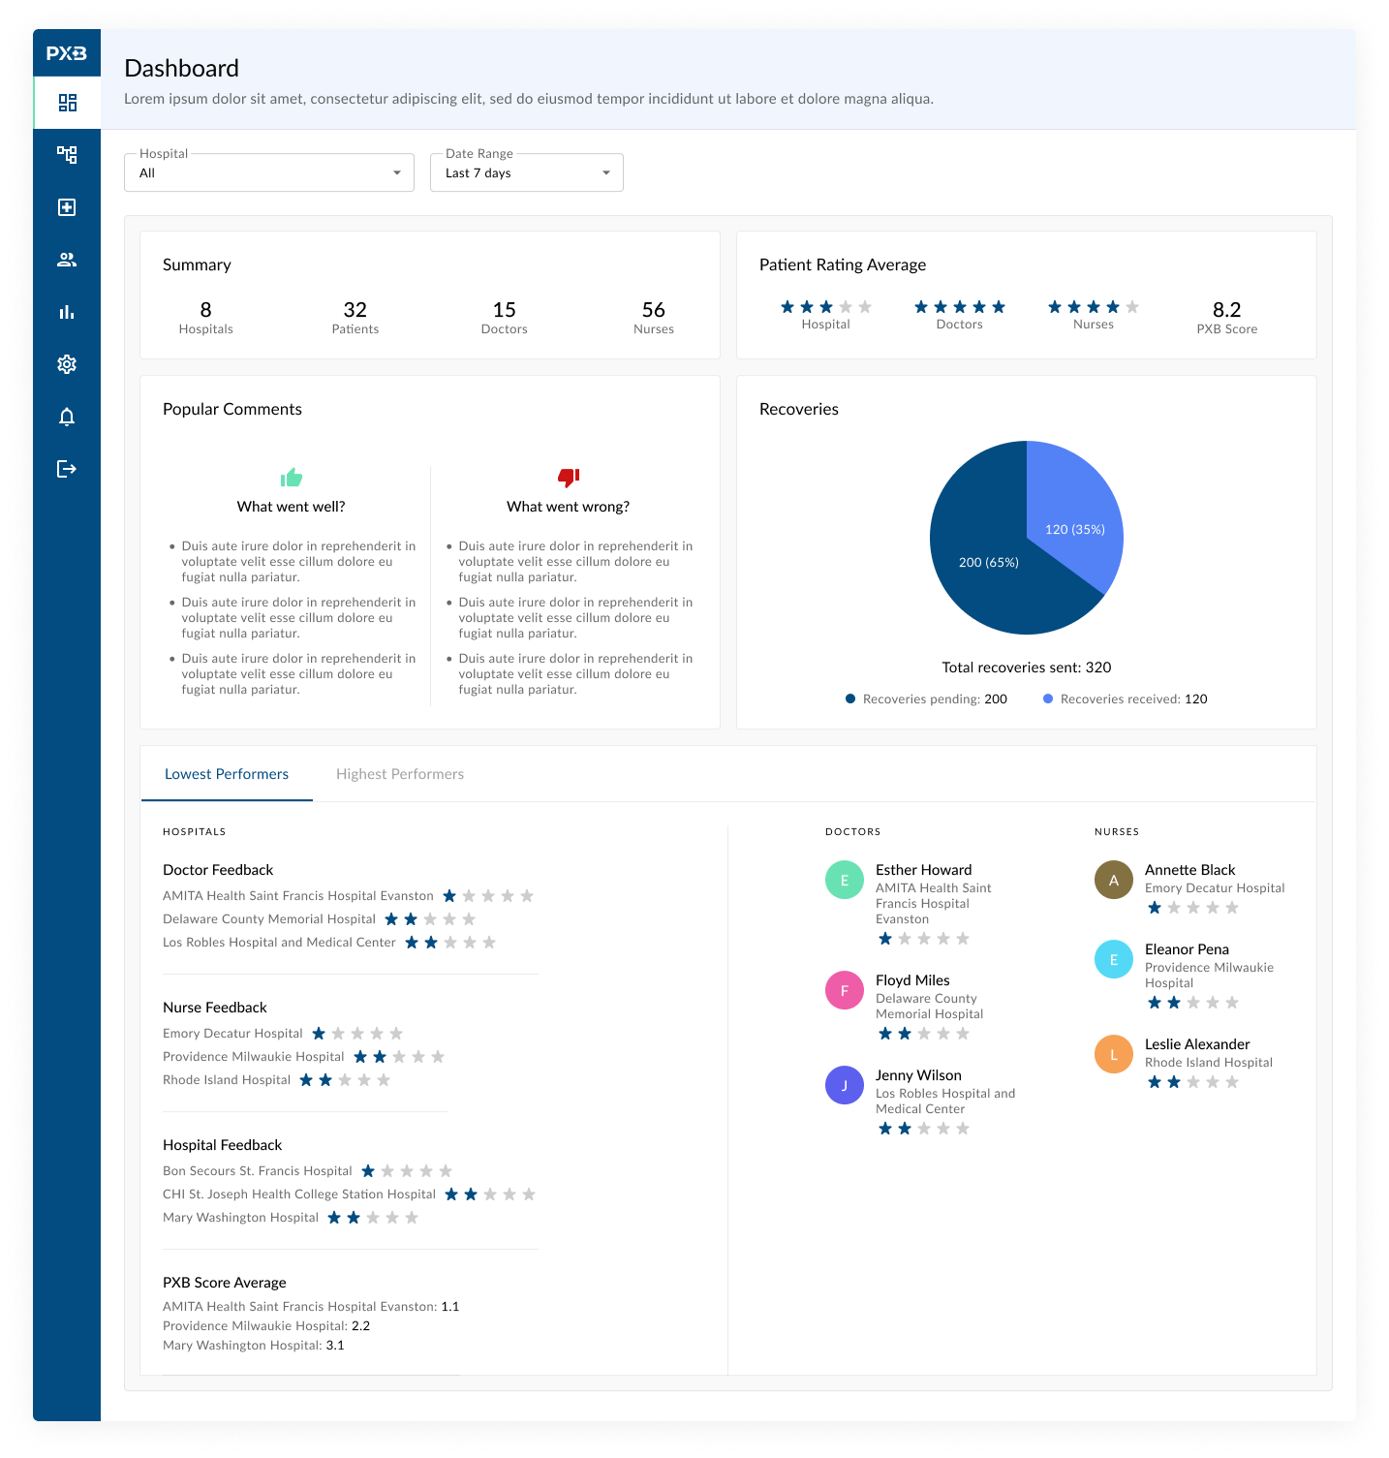Click Total recoveries sent: 320 text
This screenshot has width=1389, height=1458.
click(1027, 667)
